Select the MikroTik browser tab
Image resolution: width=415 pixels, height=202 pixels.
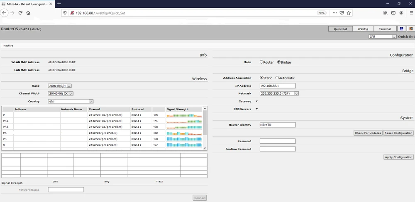pos(27,4)
